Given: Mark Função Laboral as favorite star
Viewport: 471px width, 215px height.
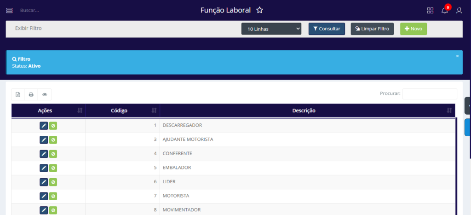Looking at the screenshot, I should coord(259,10).
